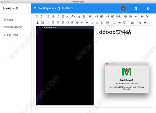Open the emoji smiley picker
The width and height of the screenshot is (156, 113).
[x=97, y=23]
